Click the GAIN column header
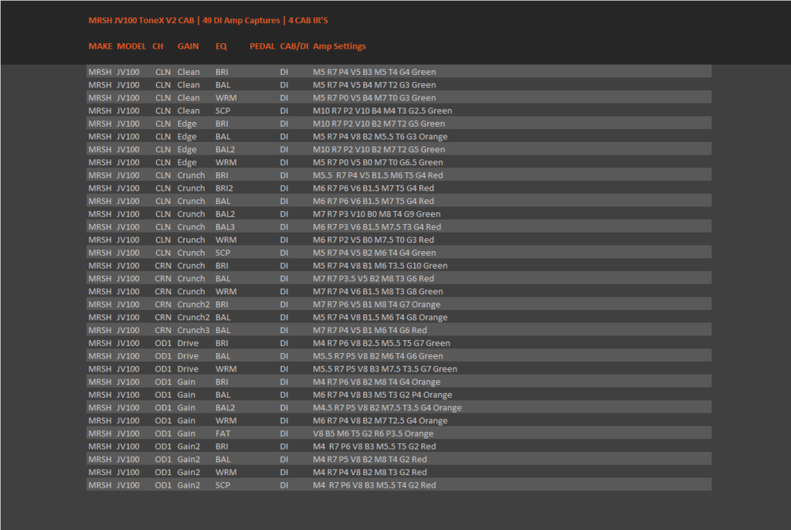791x530 pixels. point(188,46)
